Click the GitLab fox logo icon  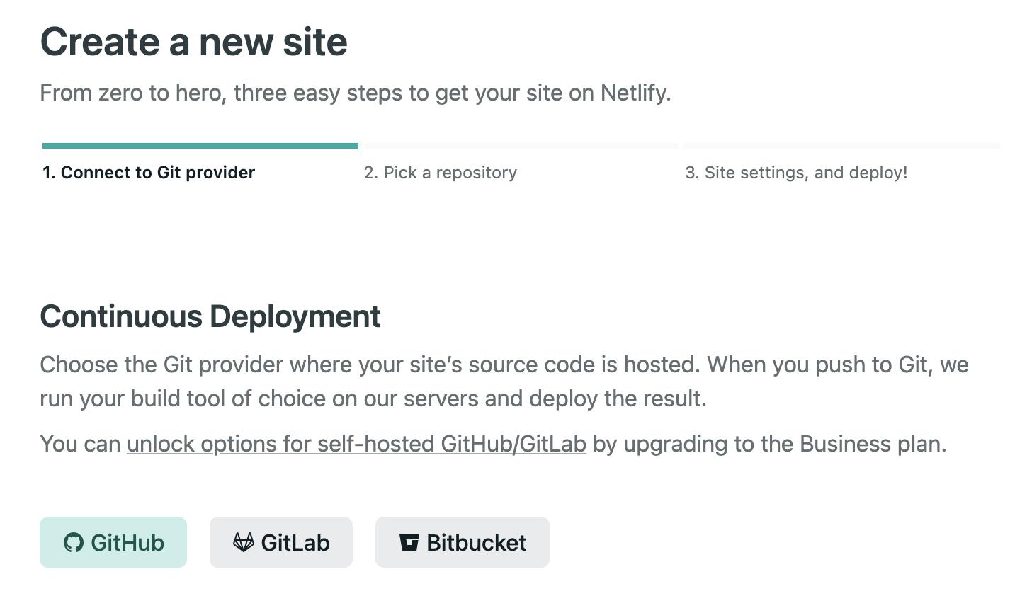tap(244, 542)
